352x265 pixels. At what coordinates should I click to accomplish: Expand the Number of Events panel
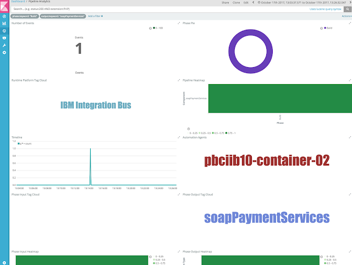coord(179,23)
